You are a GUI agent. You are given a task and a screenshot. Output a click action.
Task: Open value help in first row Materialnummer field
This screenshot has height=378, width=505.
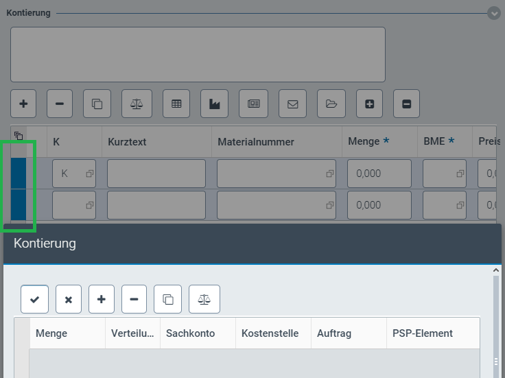tap(330, 174)
